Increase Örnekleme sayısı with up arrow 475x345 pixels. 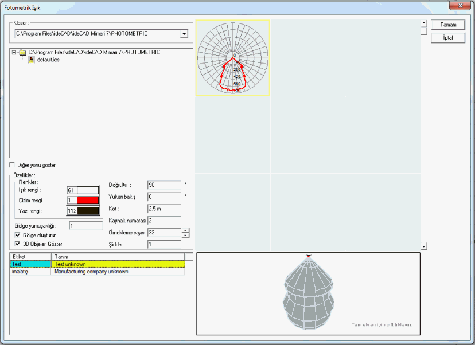(x=186, y=230)
